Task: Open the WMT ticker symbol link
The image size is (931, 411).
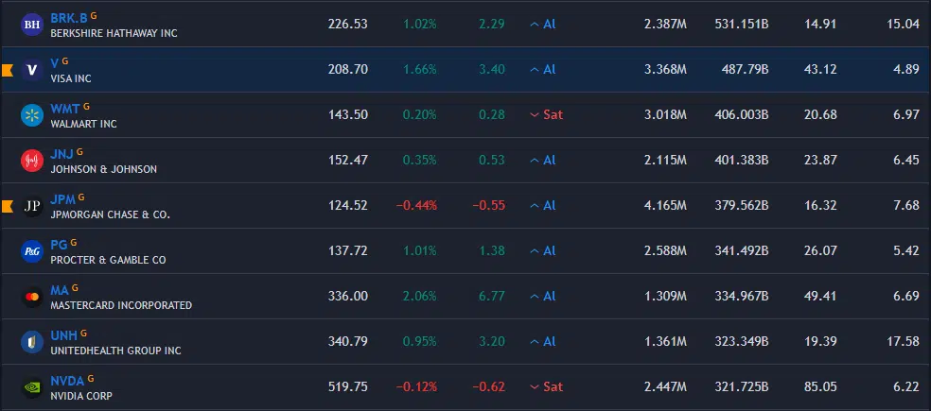Action: (64, 109)
